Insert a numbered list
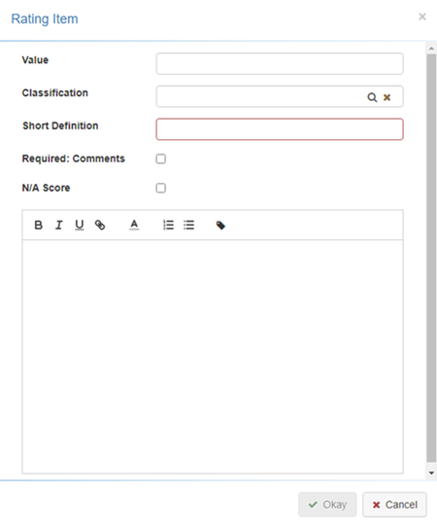The width and height of the screenshot is (437, 525). click(x=168, y=225)
